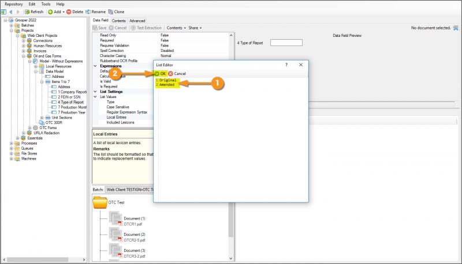Image resolution: width=462 pixels, height=264 pixels.
Task: Click the tools icon beside No document selected
Action: pyautogui.click(x=456, y=28)
